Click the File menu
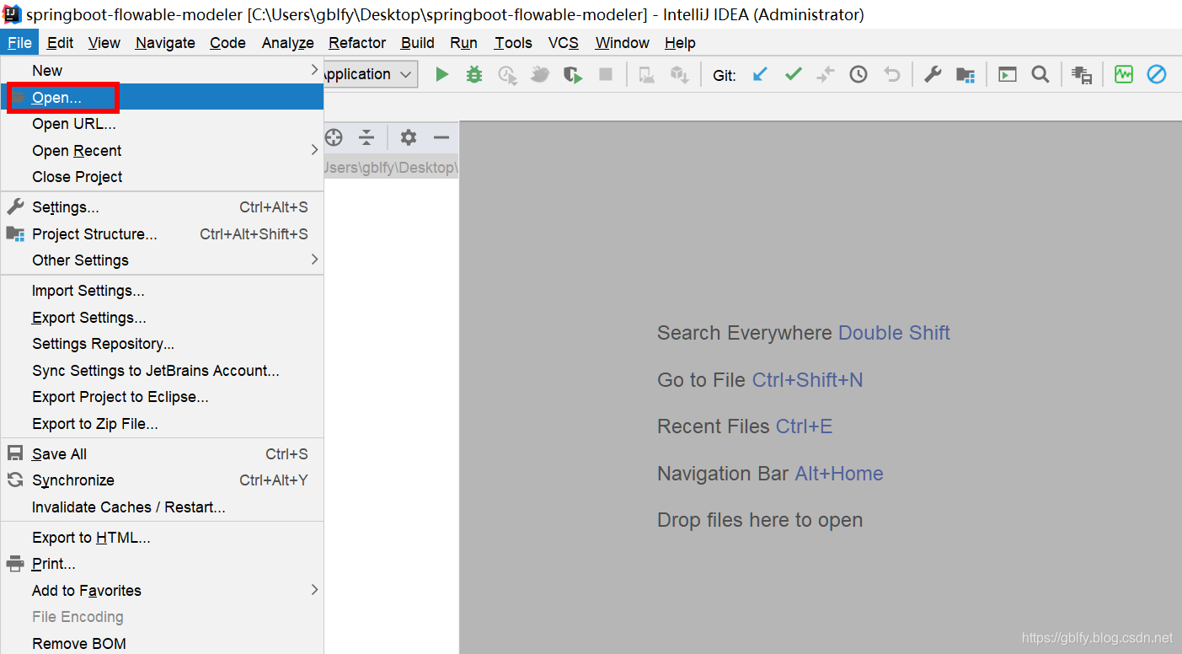 [x=19, y=43]
